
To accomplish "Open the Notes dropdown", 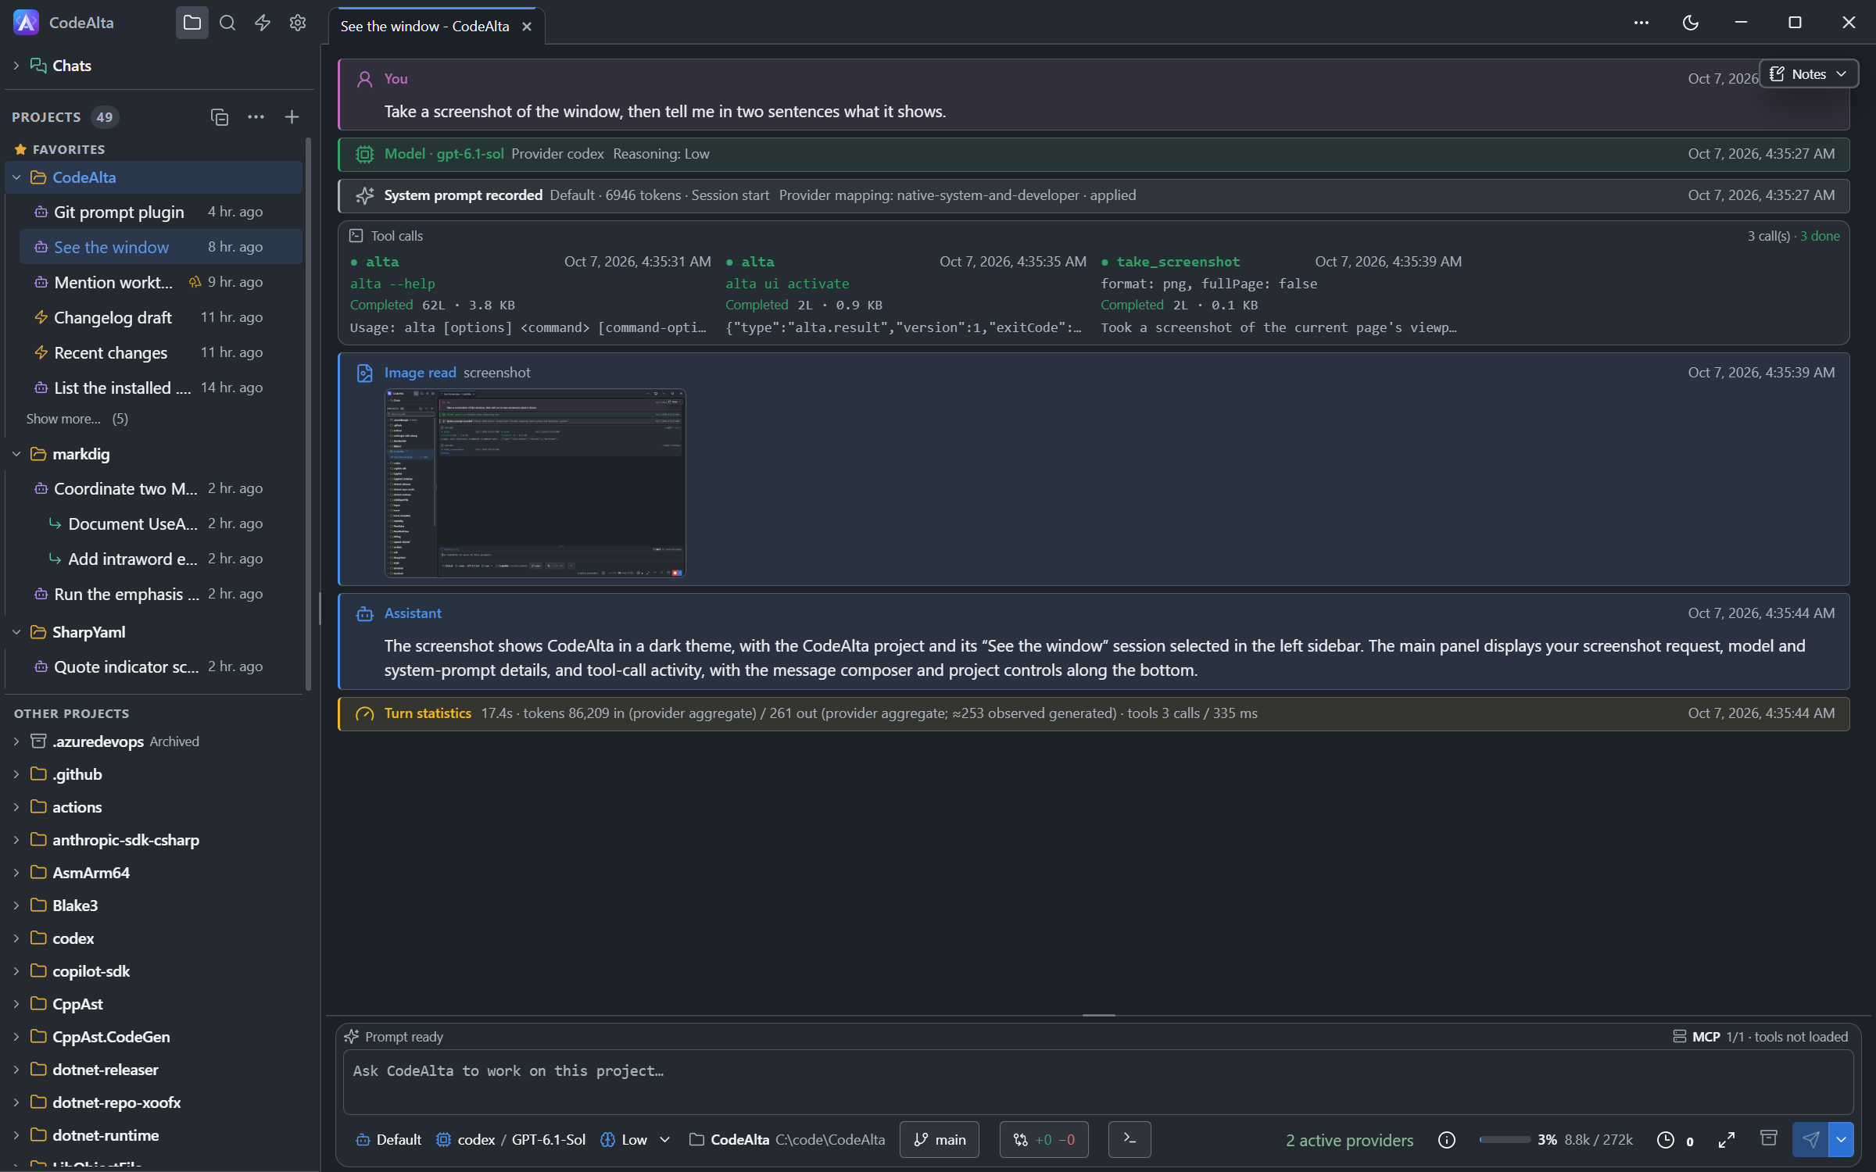I will point(1808,74).
